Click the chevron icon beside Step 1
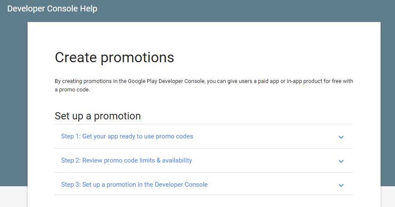Image resolution: width=395 pixels, height=207 pixels. pyautogui.click(x=341, y=137)
